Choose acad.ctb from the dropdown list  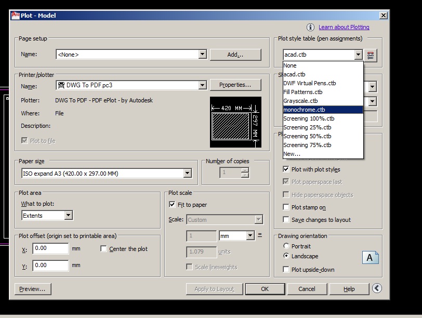coord(323,74)
